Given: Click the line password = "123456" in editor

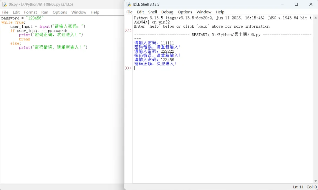Looking at the screenshot, I should coord(22,18).
